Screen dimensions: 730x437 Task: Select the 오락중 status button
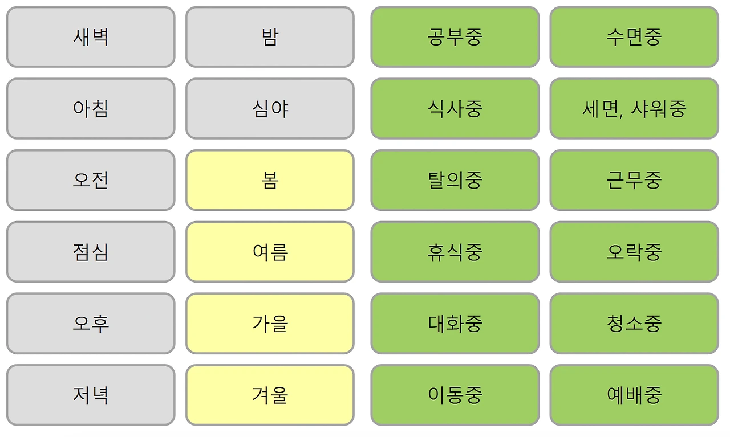[x=634, y=252]
